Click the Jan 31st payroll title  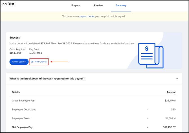tap(8, 4)
